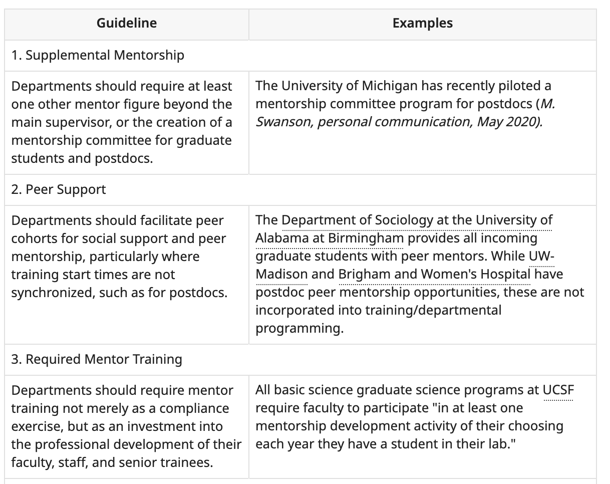
Task: Click the word "programming." in Peer Support examples
Action: (299, 329)
